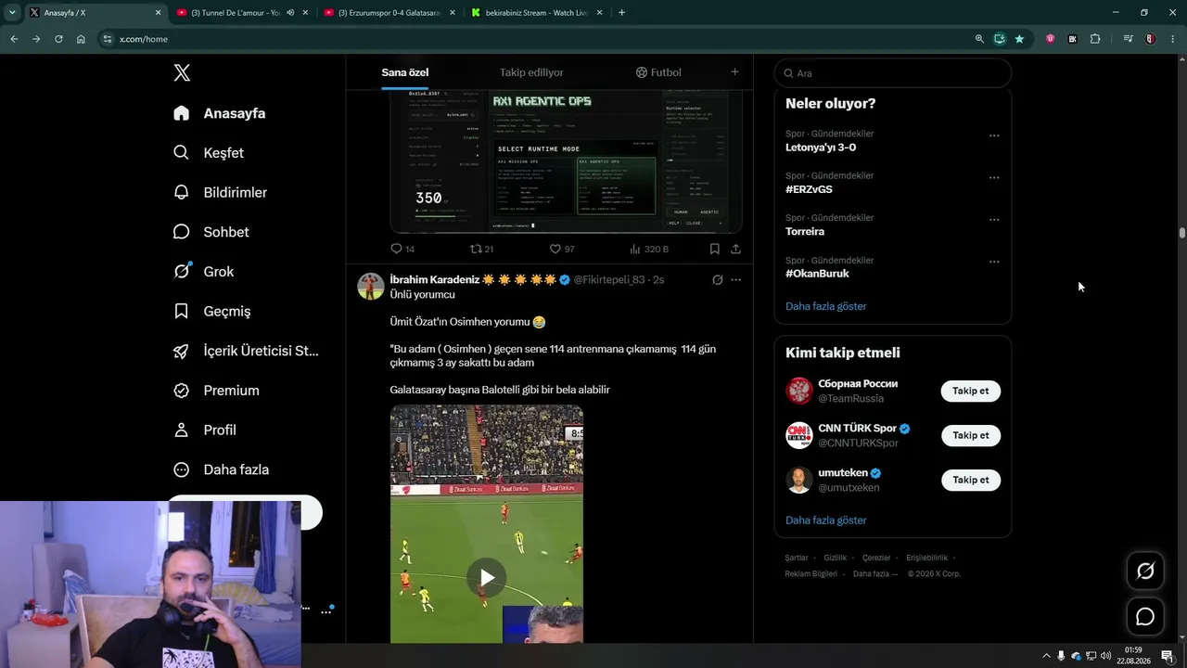Add a new timeline tab with plus
Image resolution: width=1187 pixels, height=668 pixels.
(734, 72)
